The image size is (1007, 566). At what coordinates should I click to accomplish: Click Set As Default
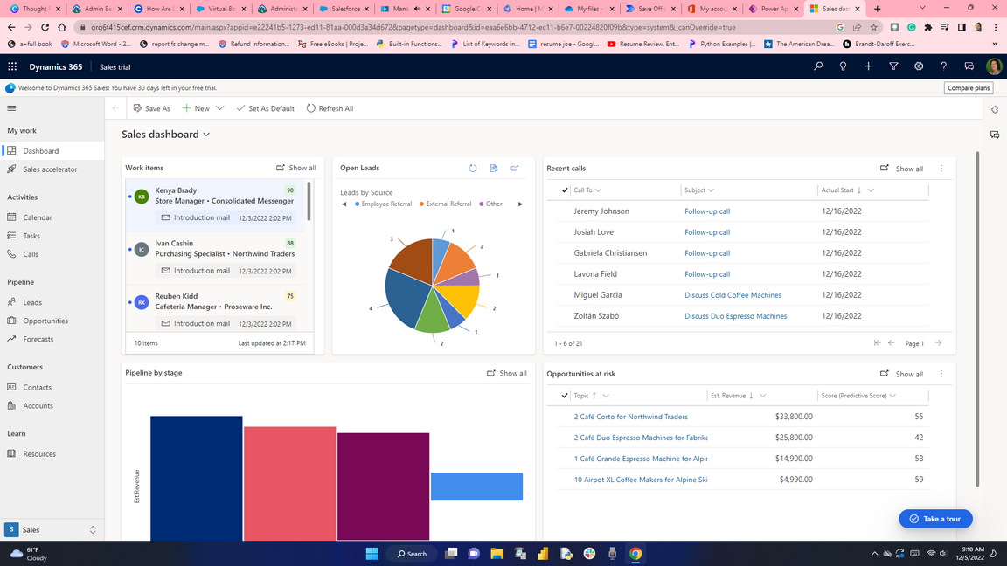pos(265,108)
